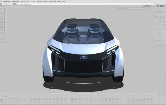Click the single-window layout icon under Preference Sets

click(x=161, y=6)
